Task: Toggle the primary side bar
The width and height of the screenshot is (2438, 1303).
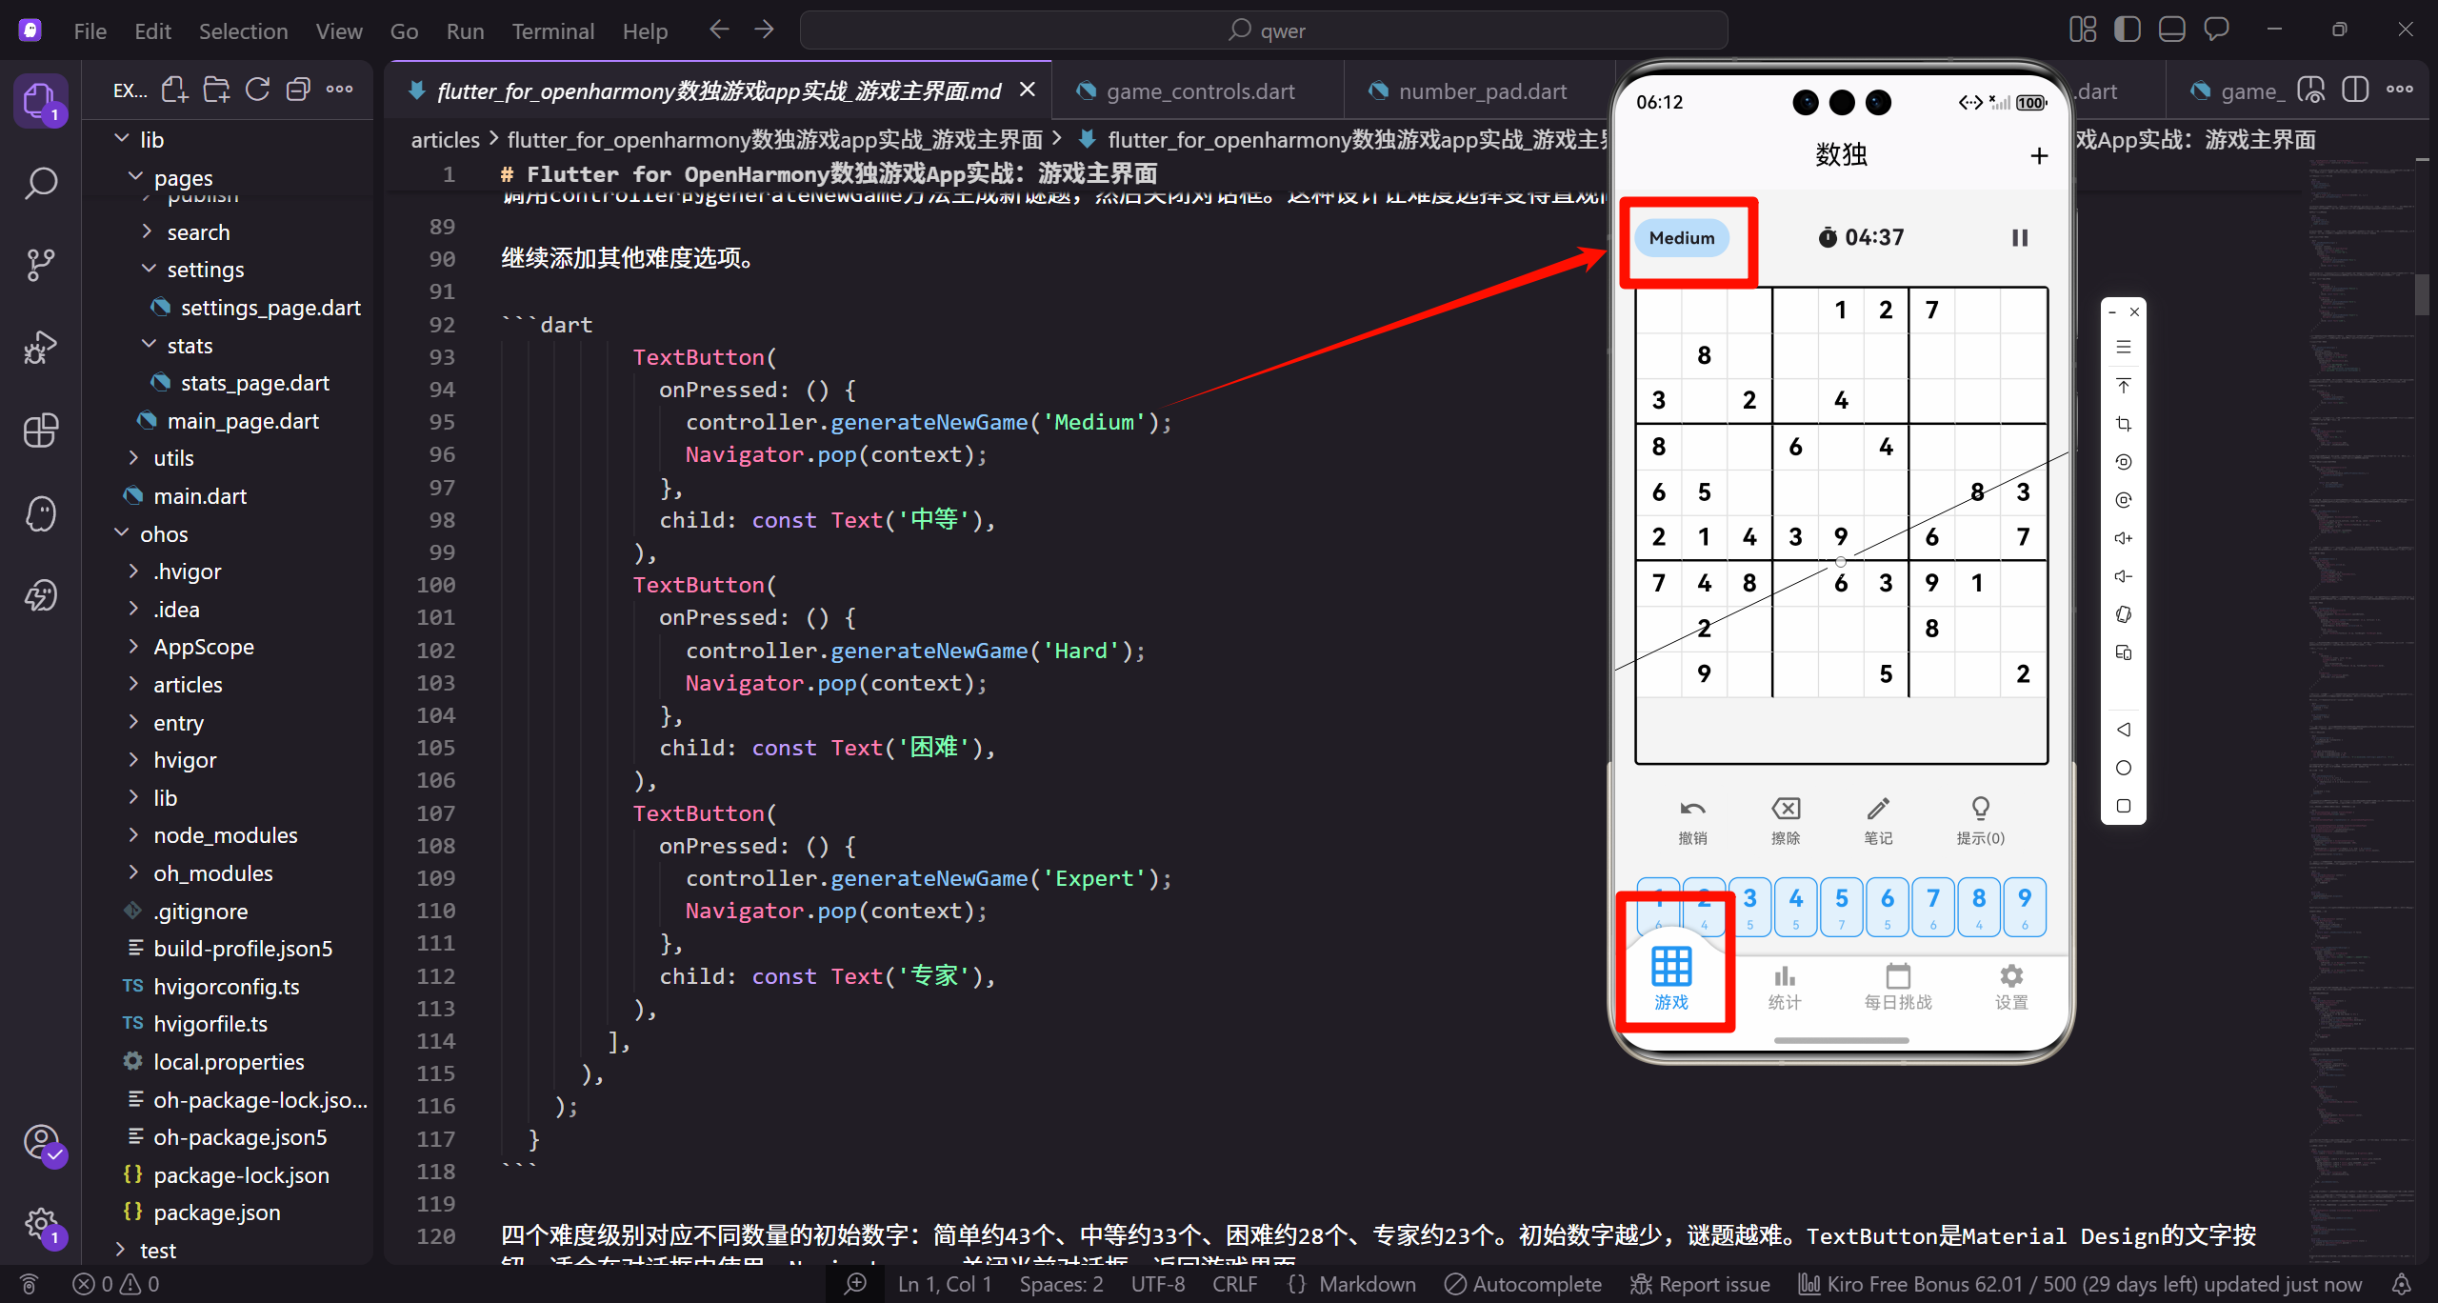Action: pos(2127,30)
